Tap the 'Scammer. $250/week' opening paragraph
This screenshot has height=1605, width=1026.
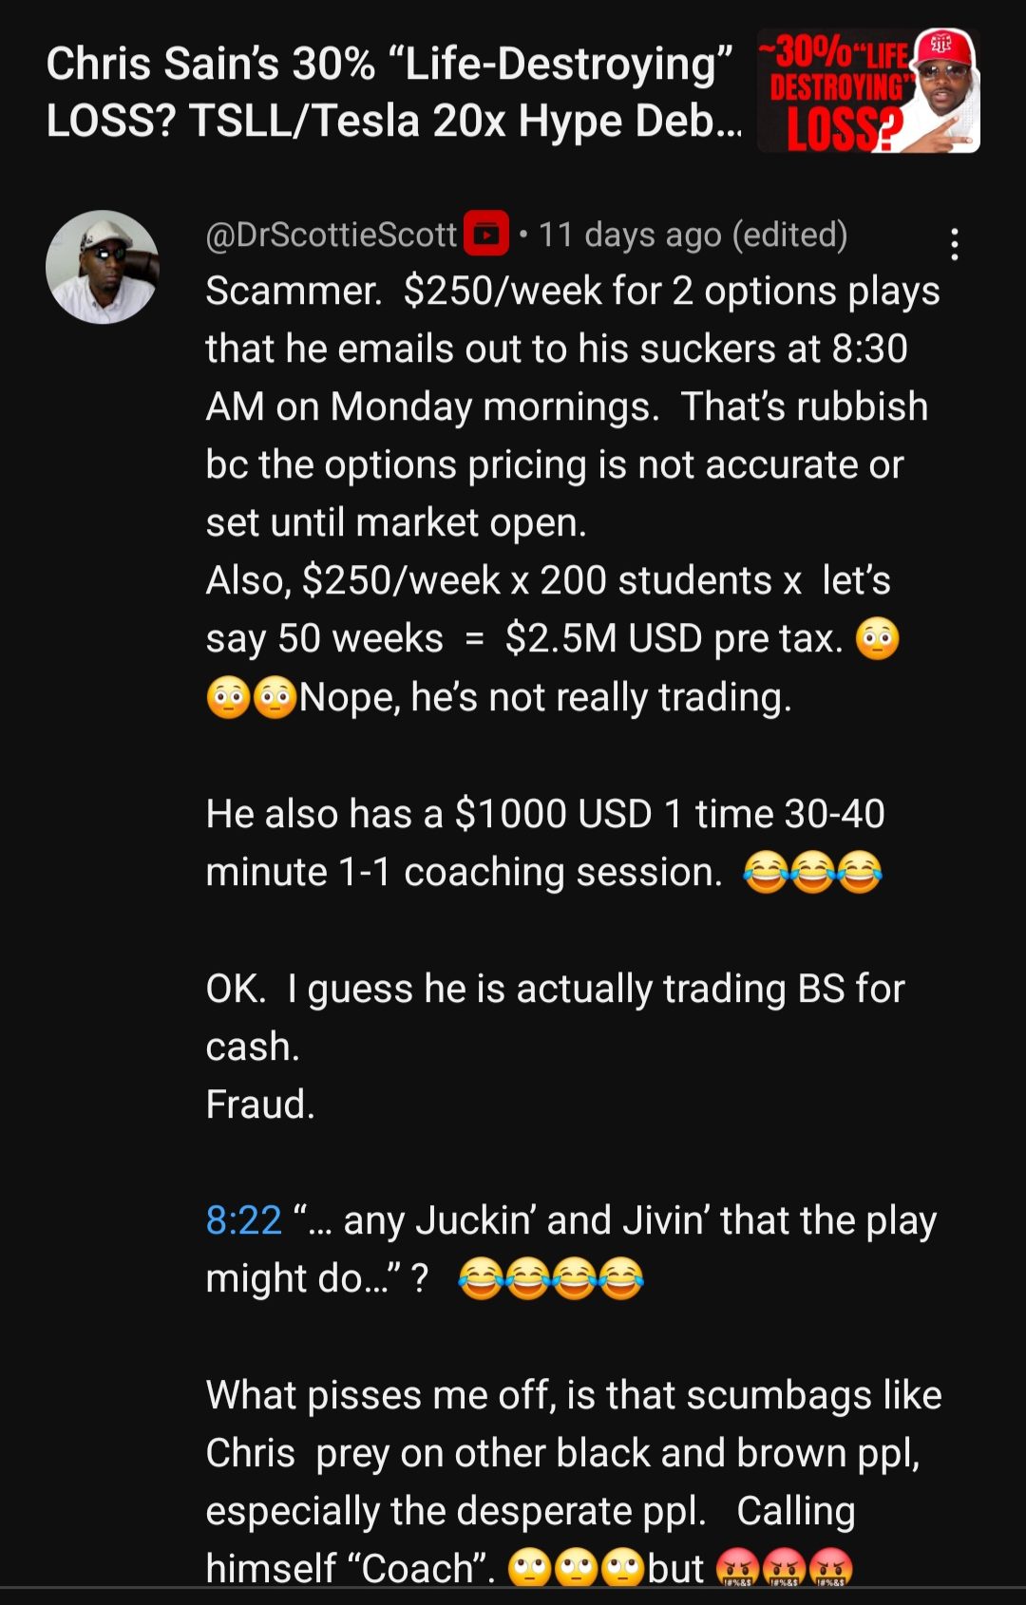tap(573, 406)
